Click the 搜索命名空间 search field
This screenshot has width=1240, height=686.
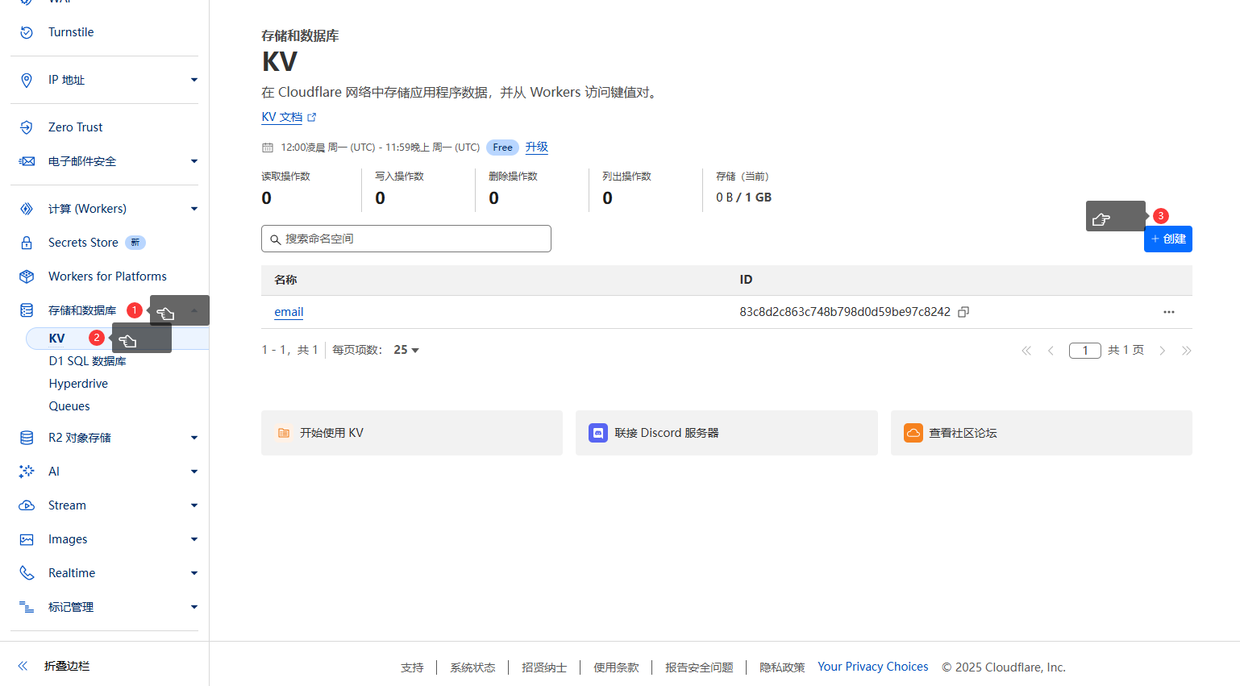click(406, 239)
